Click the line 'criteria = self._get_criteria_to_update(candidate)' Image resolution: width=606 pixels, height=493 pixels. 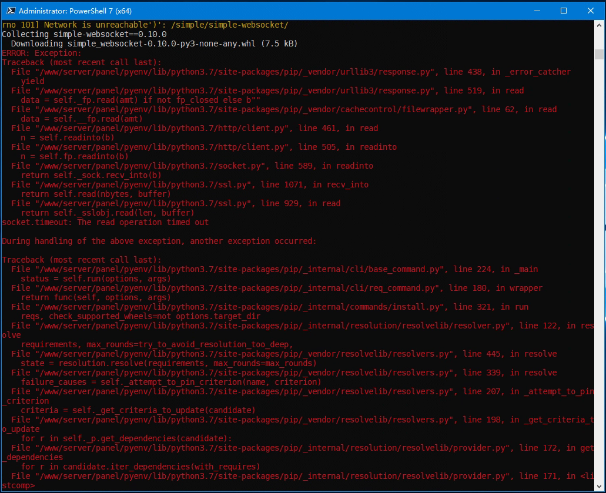click(x=138, y=410)
